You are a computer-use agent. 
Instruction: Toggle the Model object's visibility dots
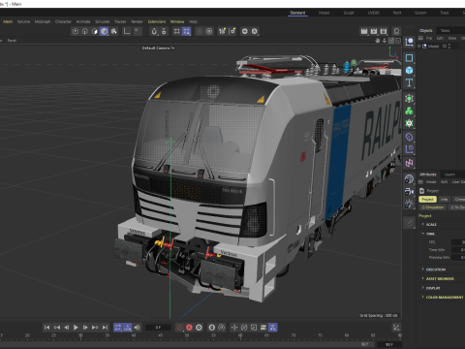pos(449,47)
